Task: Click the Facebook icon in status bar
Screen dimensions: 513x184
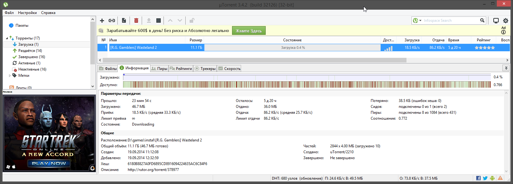Action: point(478,178)
